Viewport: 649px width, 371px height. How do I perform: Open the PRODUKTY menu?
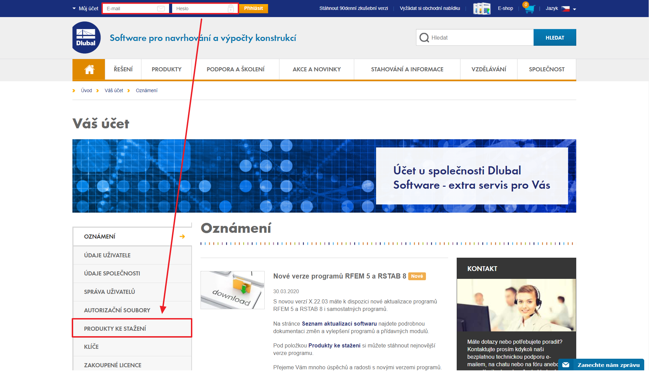click(x=167, y=69)
